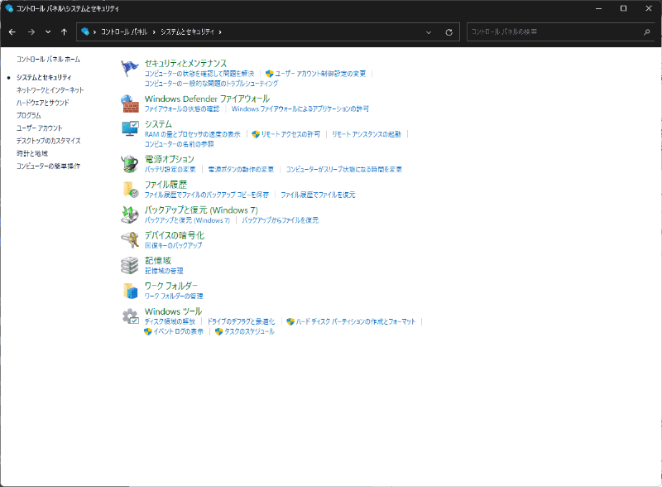
Task: Click the デバイスの暗号化 key icon
Action: [130, 239]
